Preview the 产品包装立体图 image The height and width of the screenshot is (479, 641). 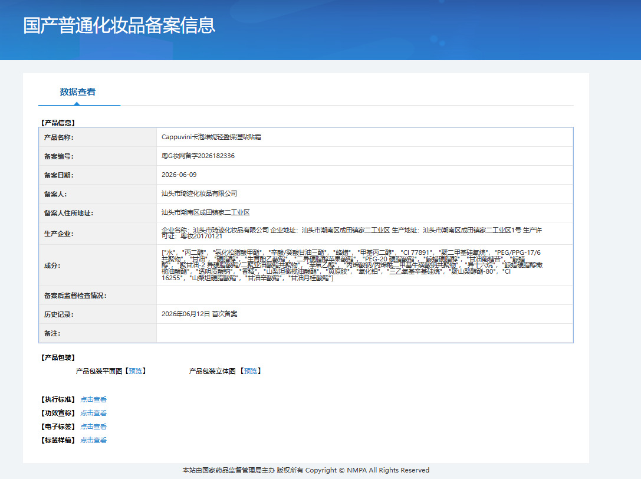(x=251, y=371)
